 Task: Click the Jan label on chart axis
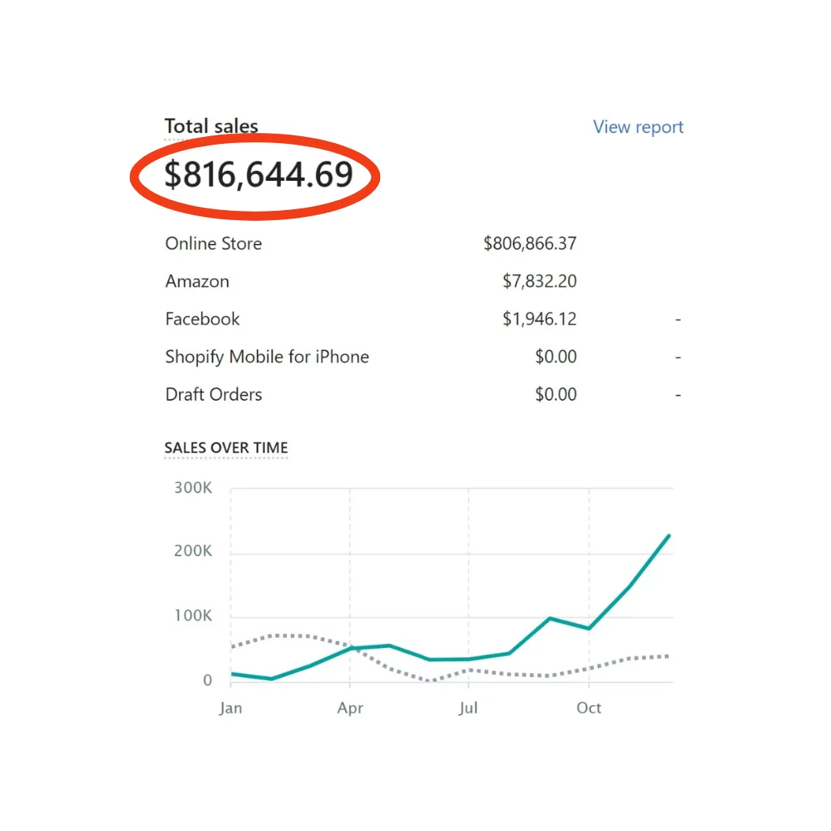coord(231,708)
